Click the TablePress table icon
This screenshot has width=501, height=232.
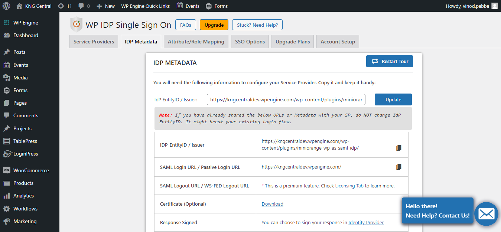click(x=7, y=141)
